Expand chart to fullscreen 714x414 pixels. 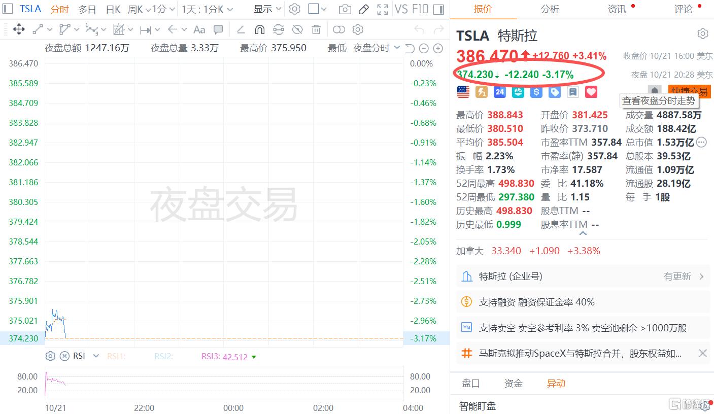pos(383,9)
